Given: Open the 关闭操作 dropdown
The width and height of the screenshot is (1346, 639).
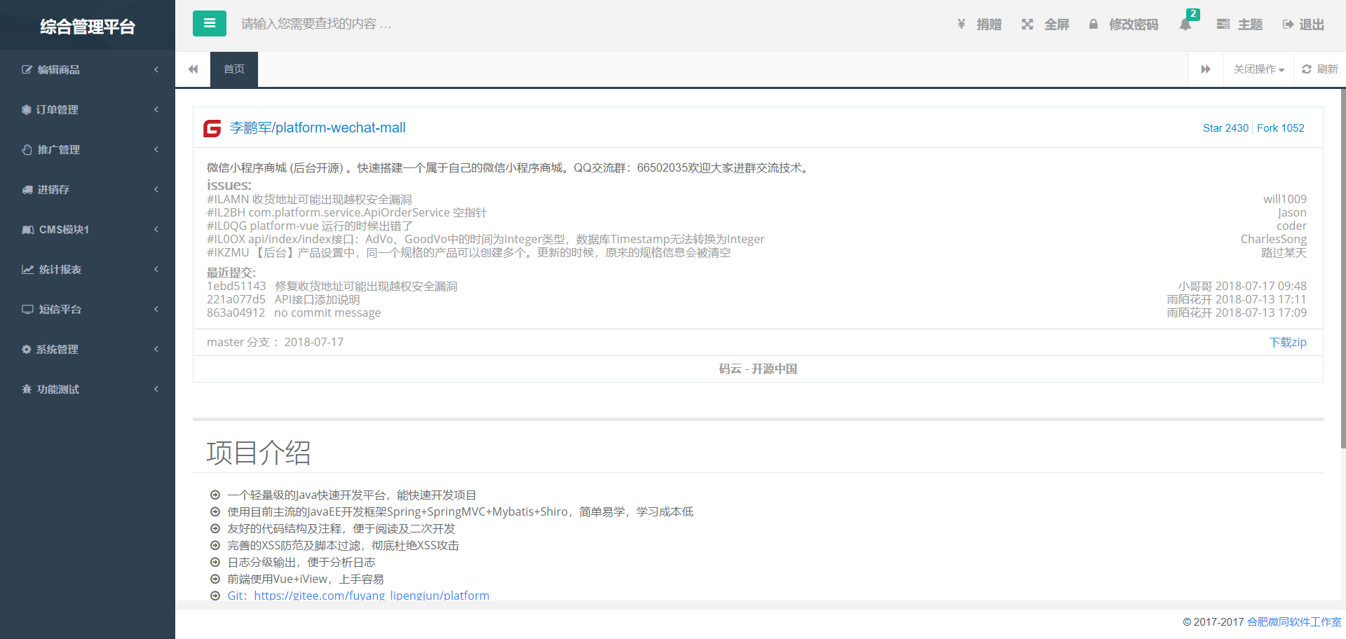Looking at the screenshot, I should (1259, 69).
